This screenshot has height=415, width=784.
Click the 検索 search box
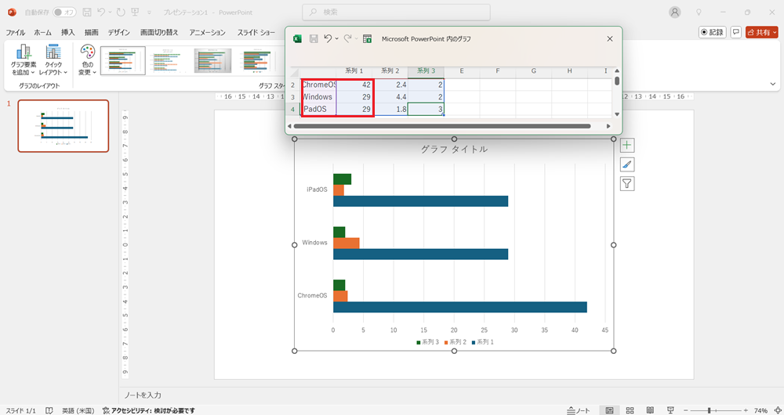[396, 12]
